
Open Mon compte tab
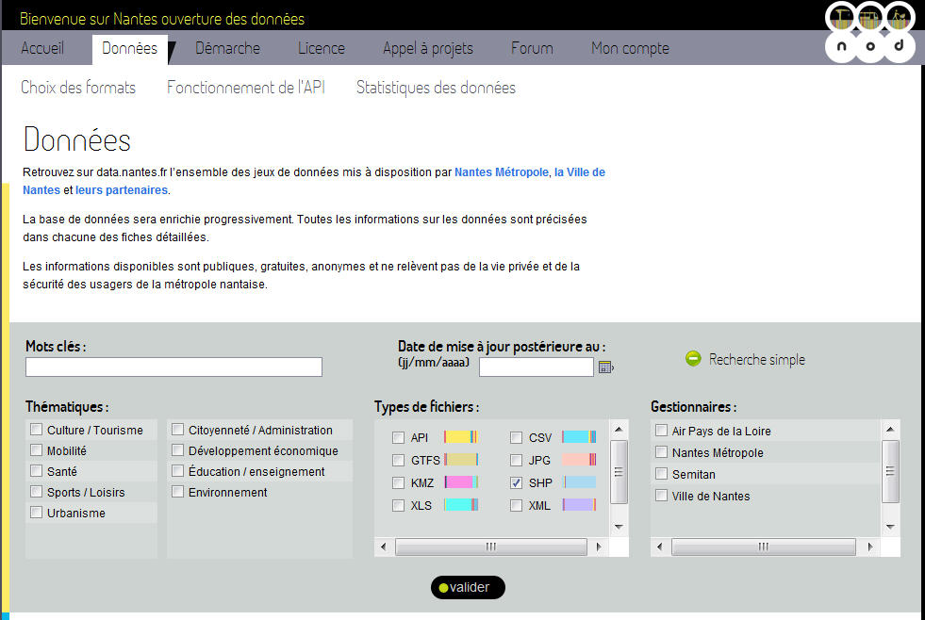[630, 48]
